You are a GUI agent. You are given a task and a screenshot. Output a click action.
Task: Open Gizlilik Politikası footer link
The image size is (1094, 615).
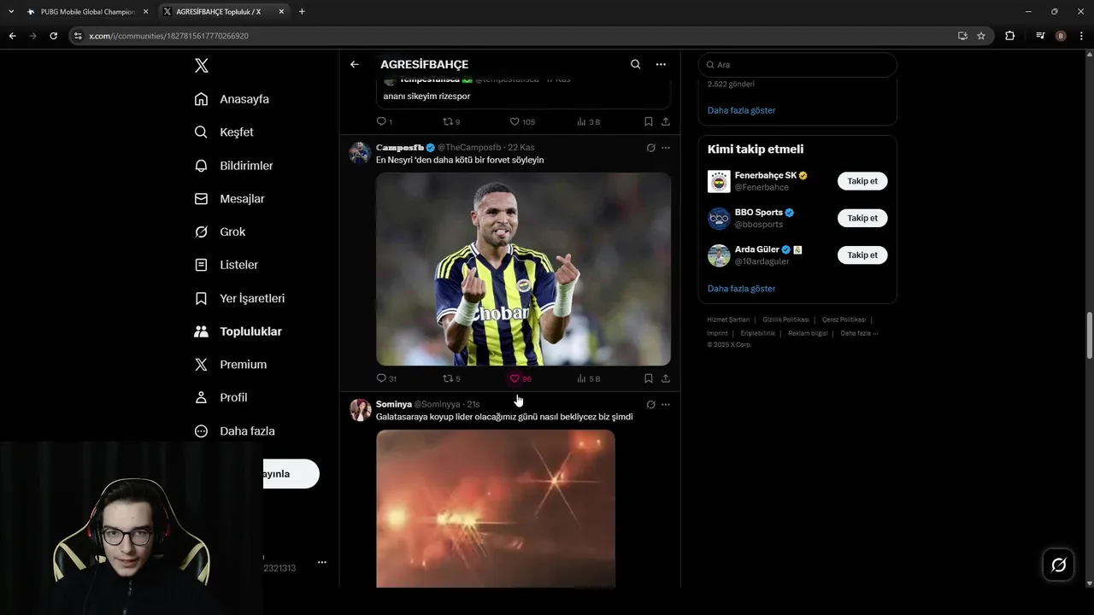(x=785, y=319)
